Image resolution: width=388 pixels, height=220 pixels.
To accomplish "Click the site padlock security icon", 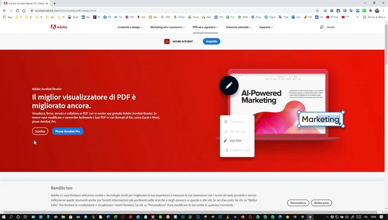I will pos(32,11).
